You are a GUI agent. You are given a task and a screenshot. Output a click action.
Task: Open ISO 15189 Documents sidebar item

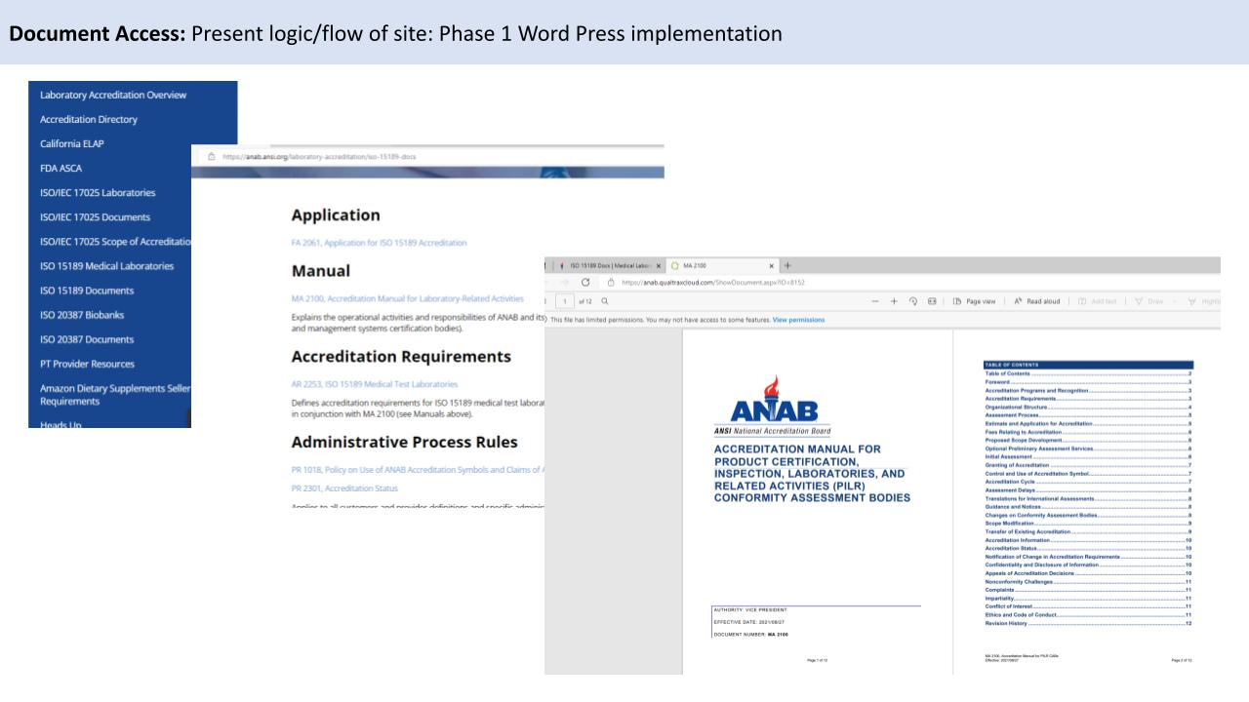click(x=87, y=291)
